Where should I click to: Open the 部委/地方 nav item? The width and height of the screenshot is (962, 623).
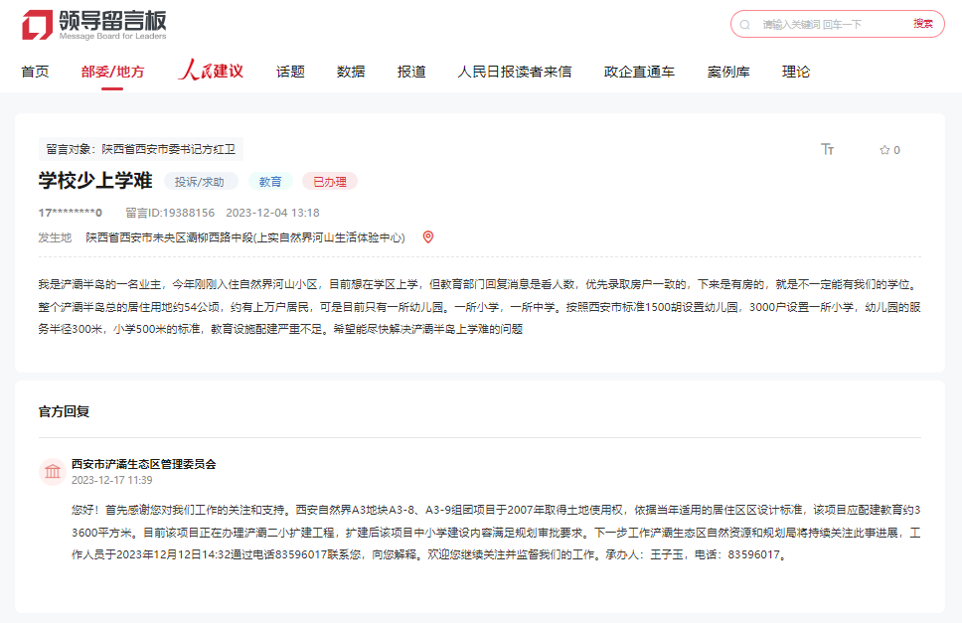[x=112, y=72]
